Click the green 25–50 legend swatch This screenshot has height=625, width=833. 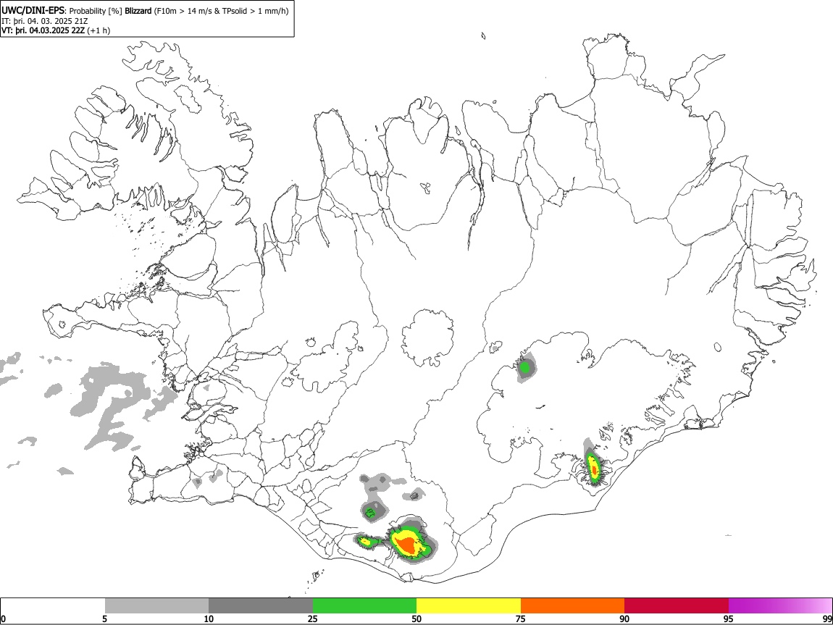(x=364, y=605)
